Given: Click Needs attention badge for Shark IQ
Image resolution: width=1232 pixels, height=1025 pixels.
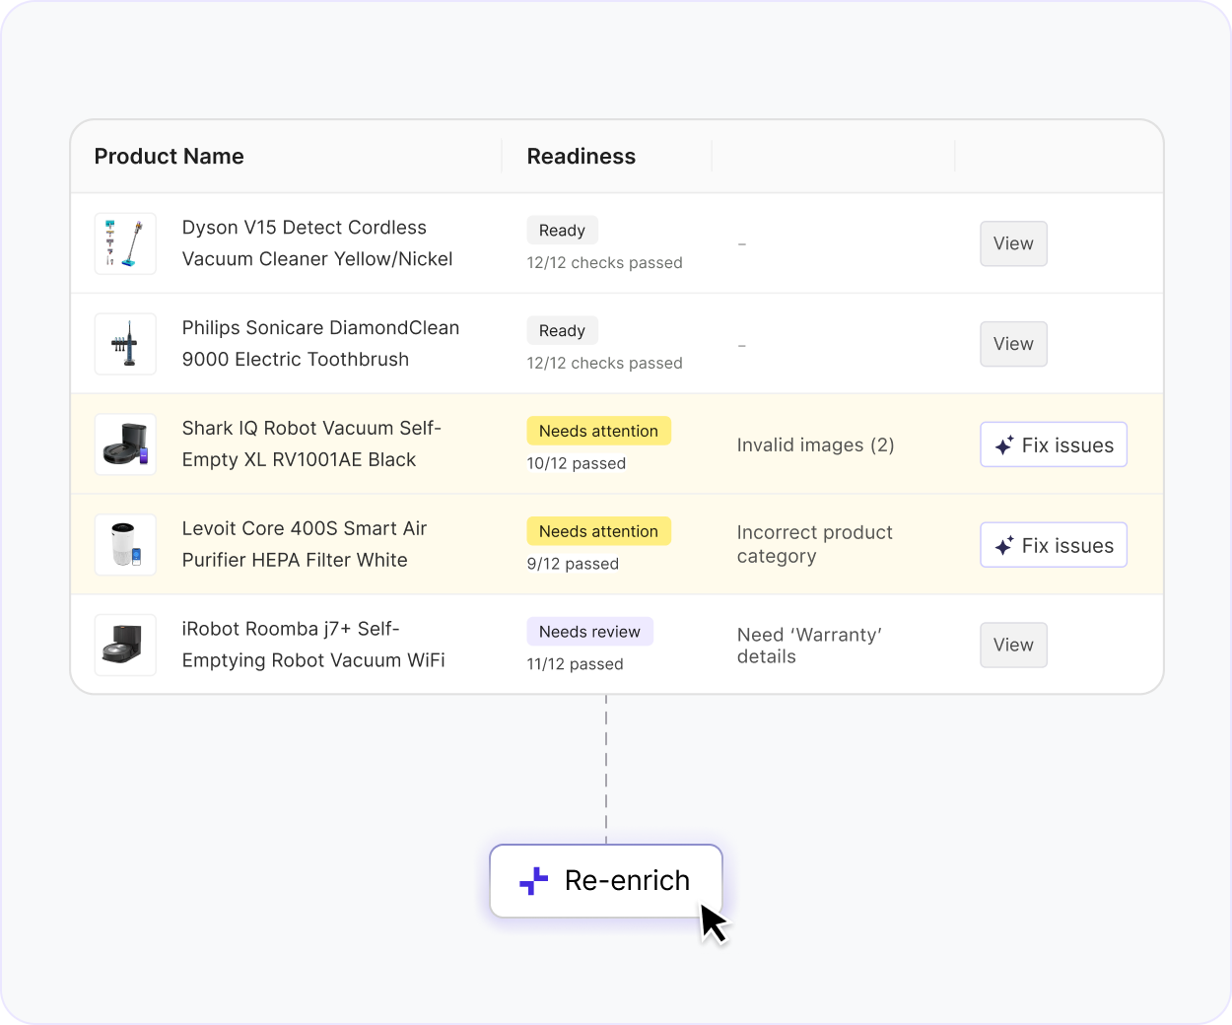Looking at the screenshot, I should coord(598,432).
